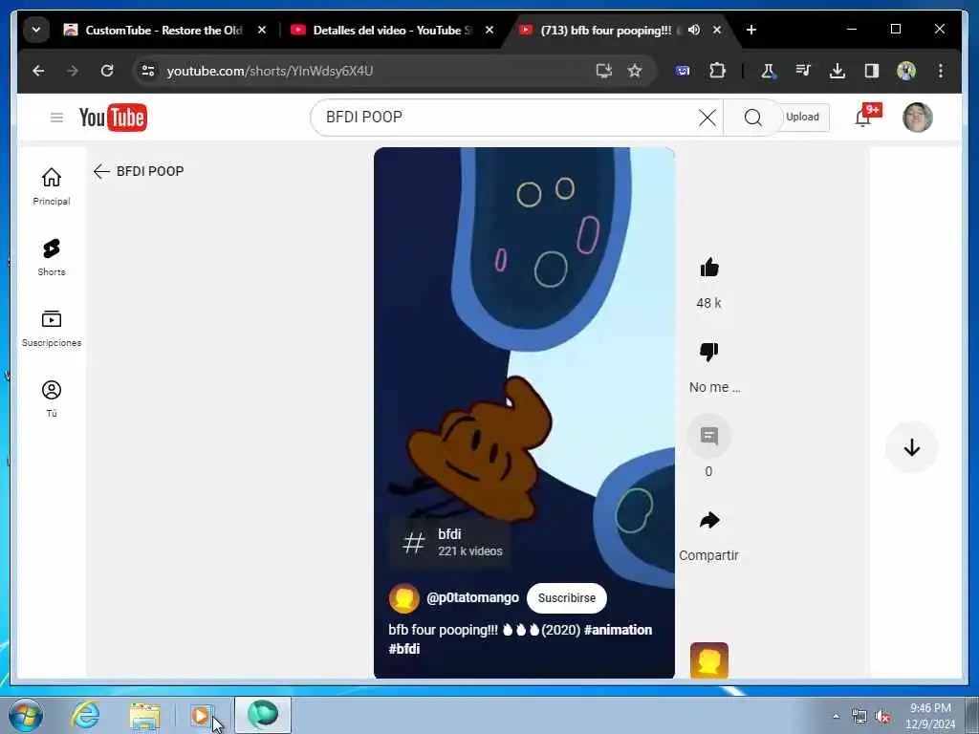Open the blue extension icon beside the address bar
The height and width of the screenshot is (734, 979).
683,71
